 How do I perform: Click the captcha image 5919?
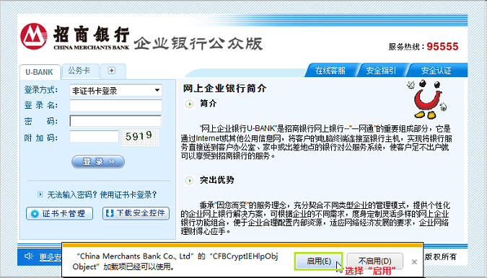(140, 138)
